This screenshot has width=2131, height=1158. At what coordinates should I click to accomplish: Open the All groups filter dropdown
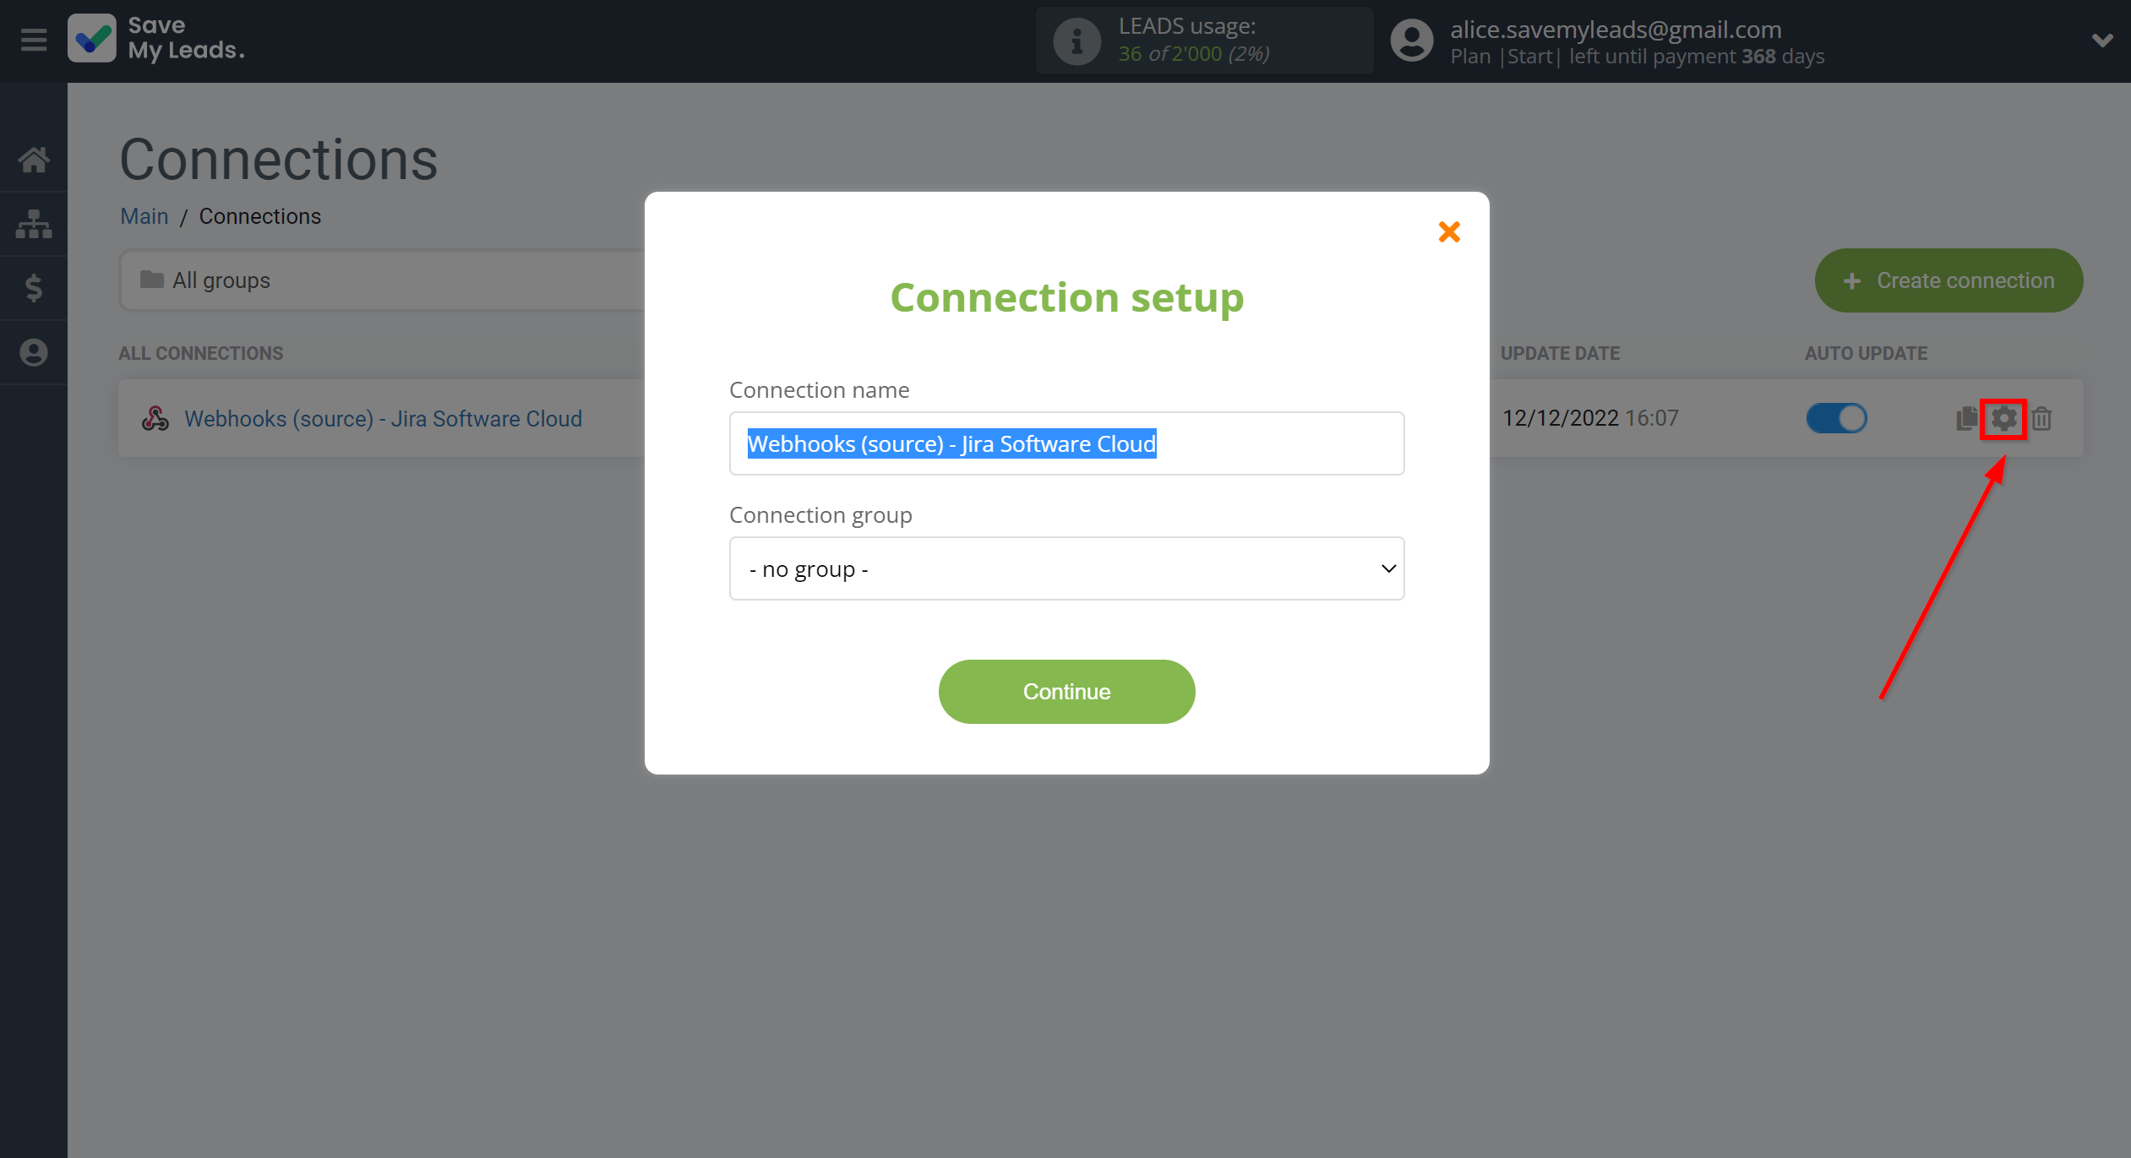[386, 280]
